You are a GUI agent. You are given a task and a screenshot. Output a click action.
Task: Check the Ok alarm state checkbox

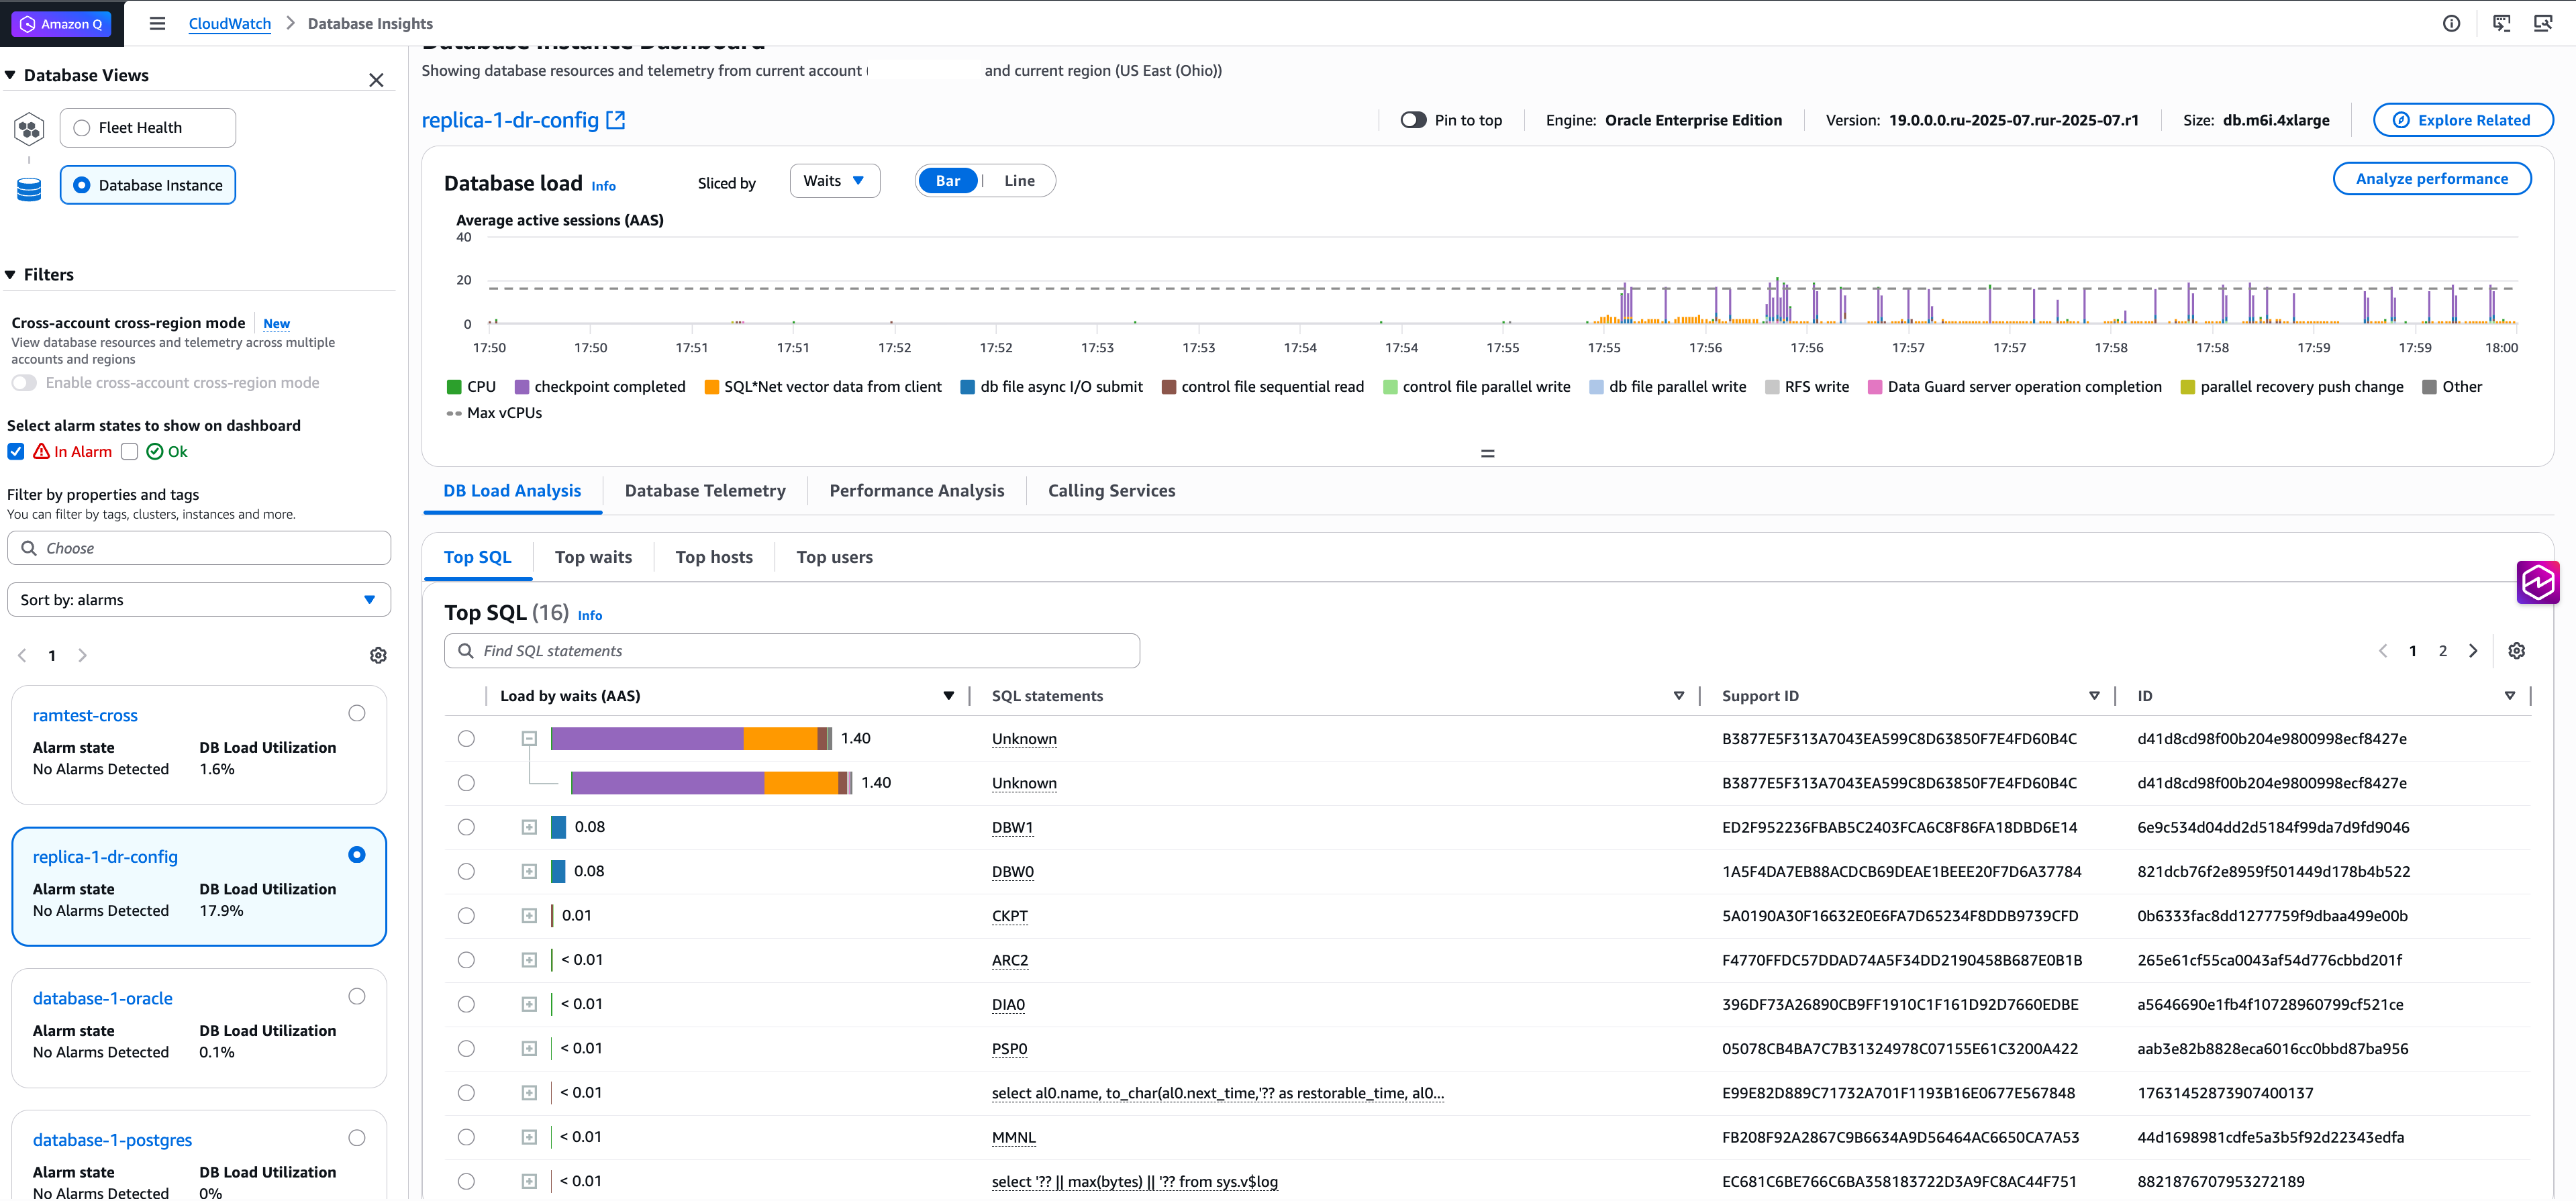[129, 451]
